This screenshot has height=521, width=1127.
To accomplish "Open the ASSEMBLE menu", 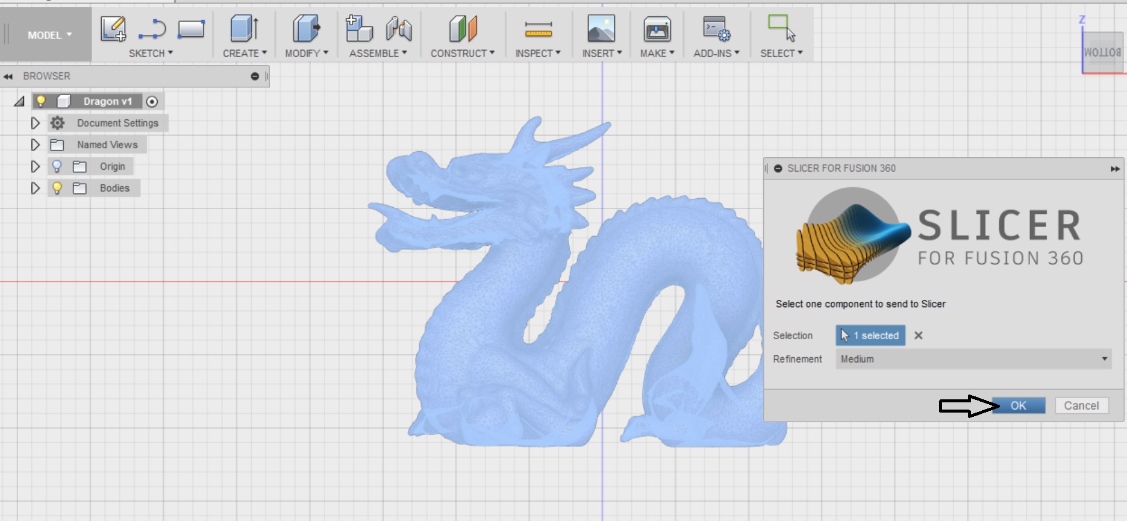I will coord(378,53).
